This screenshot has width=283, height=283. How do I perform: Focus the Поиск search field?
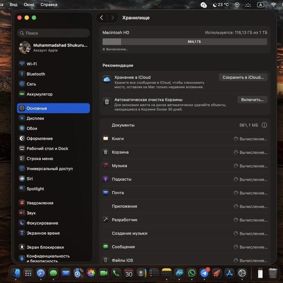(53, 33)
